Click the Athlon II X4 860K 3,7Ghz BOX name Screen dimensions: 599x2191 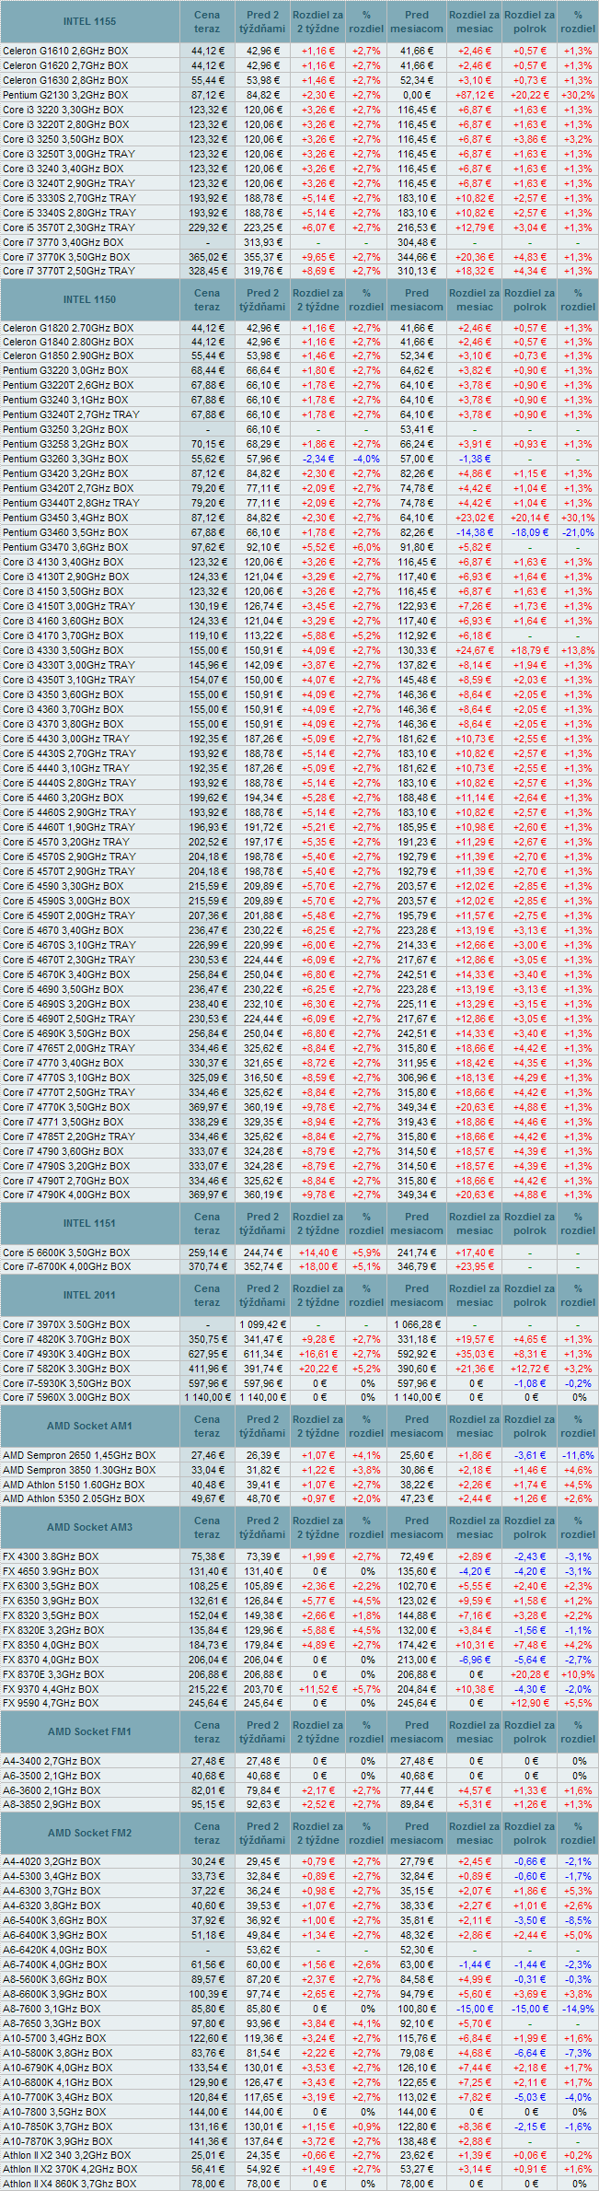(70, 2184)
